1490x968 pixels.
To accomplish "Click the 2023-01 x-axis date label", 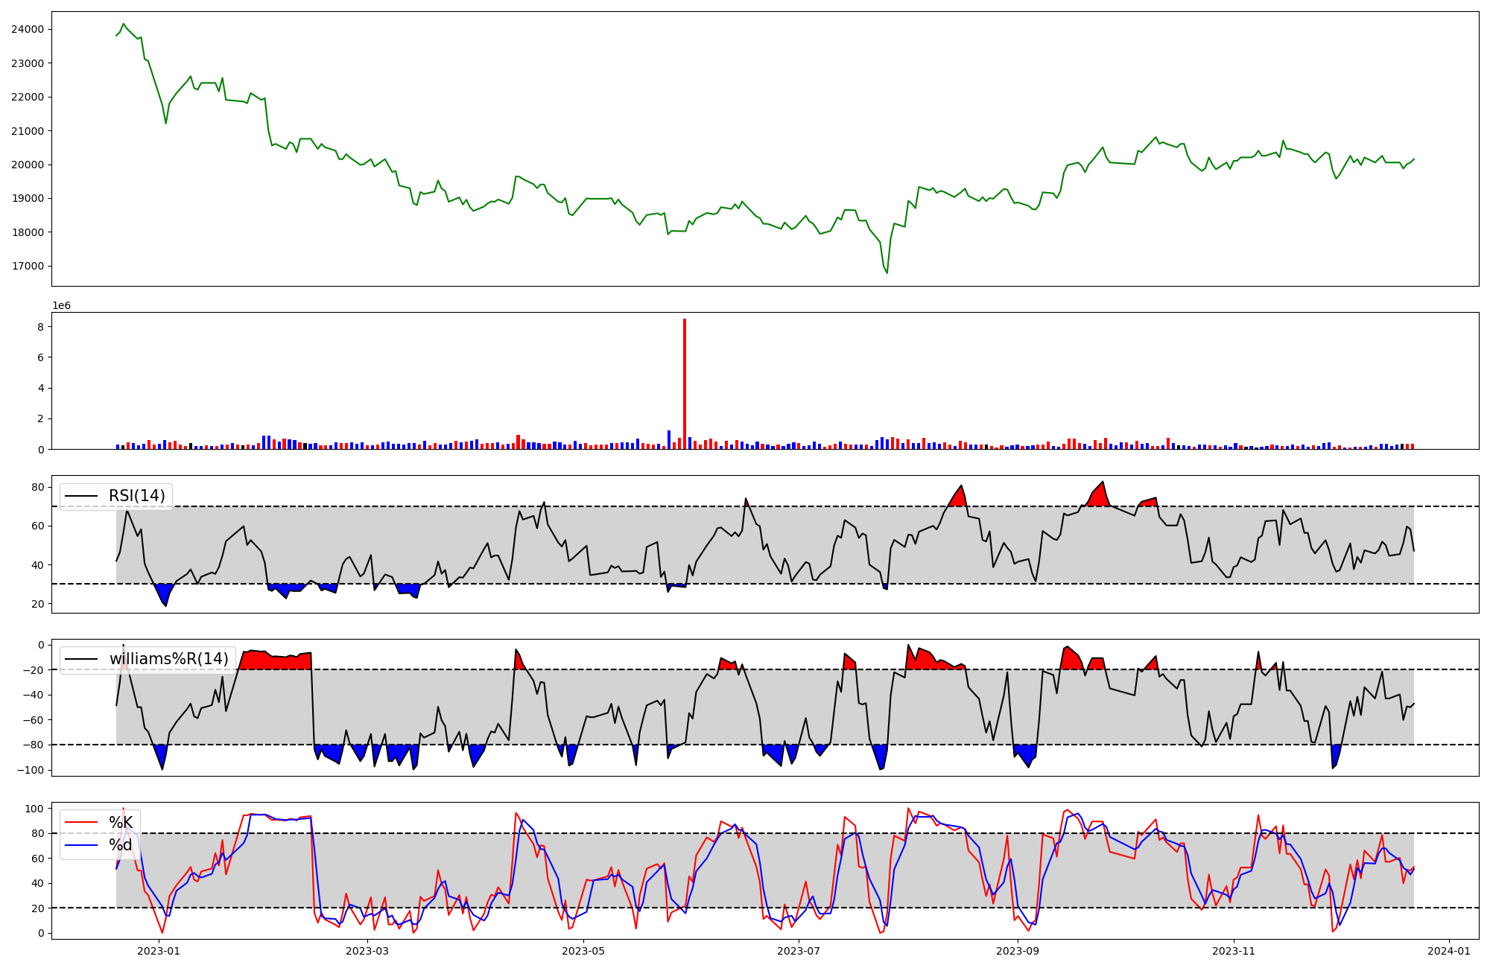I will [159, 951].
